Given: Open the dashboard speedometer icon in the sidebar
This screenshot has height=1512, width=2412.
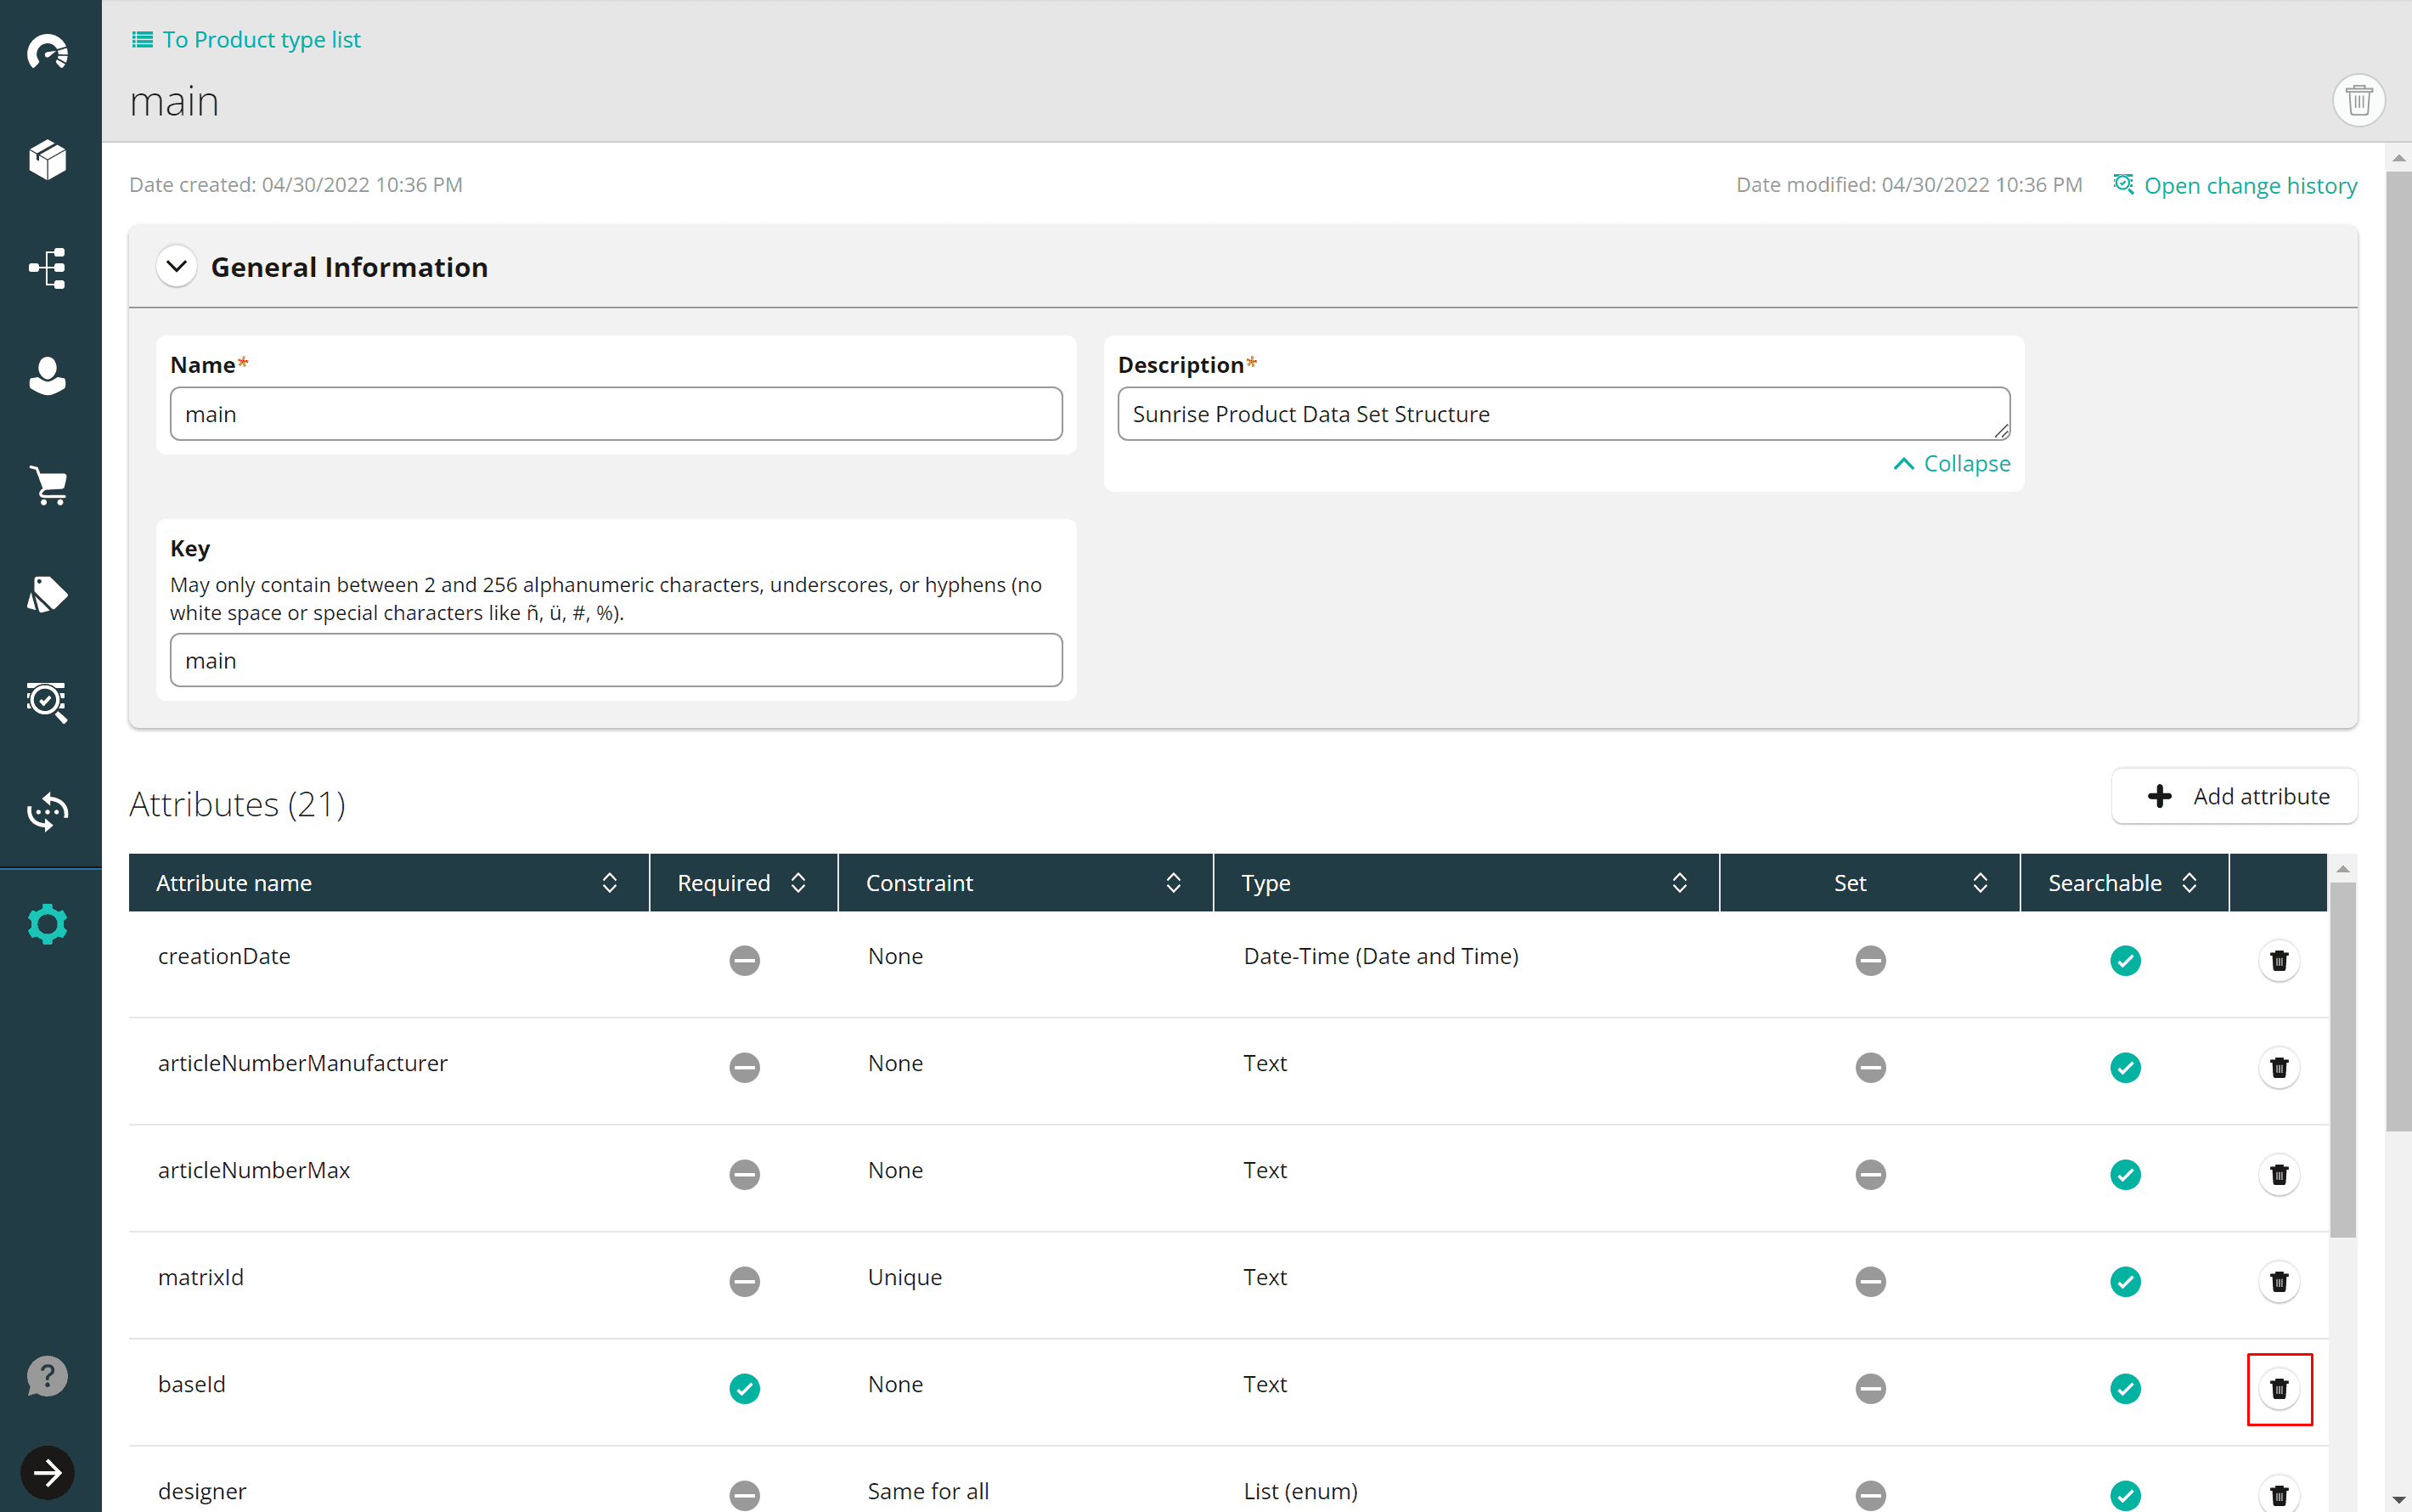Looking at the screenshot, I should coord(47,51).
